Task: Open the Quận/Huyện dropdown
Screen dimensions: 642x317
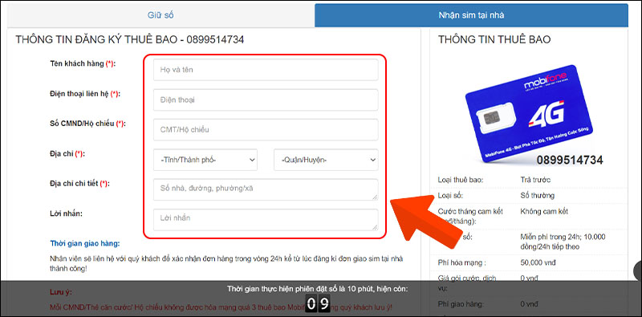Action: coord(326,160)
